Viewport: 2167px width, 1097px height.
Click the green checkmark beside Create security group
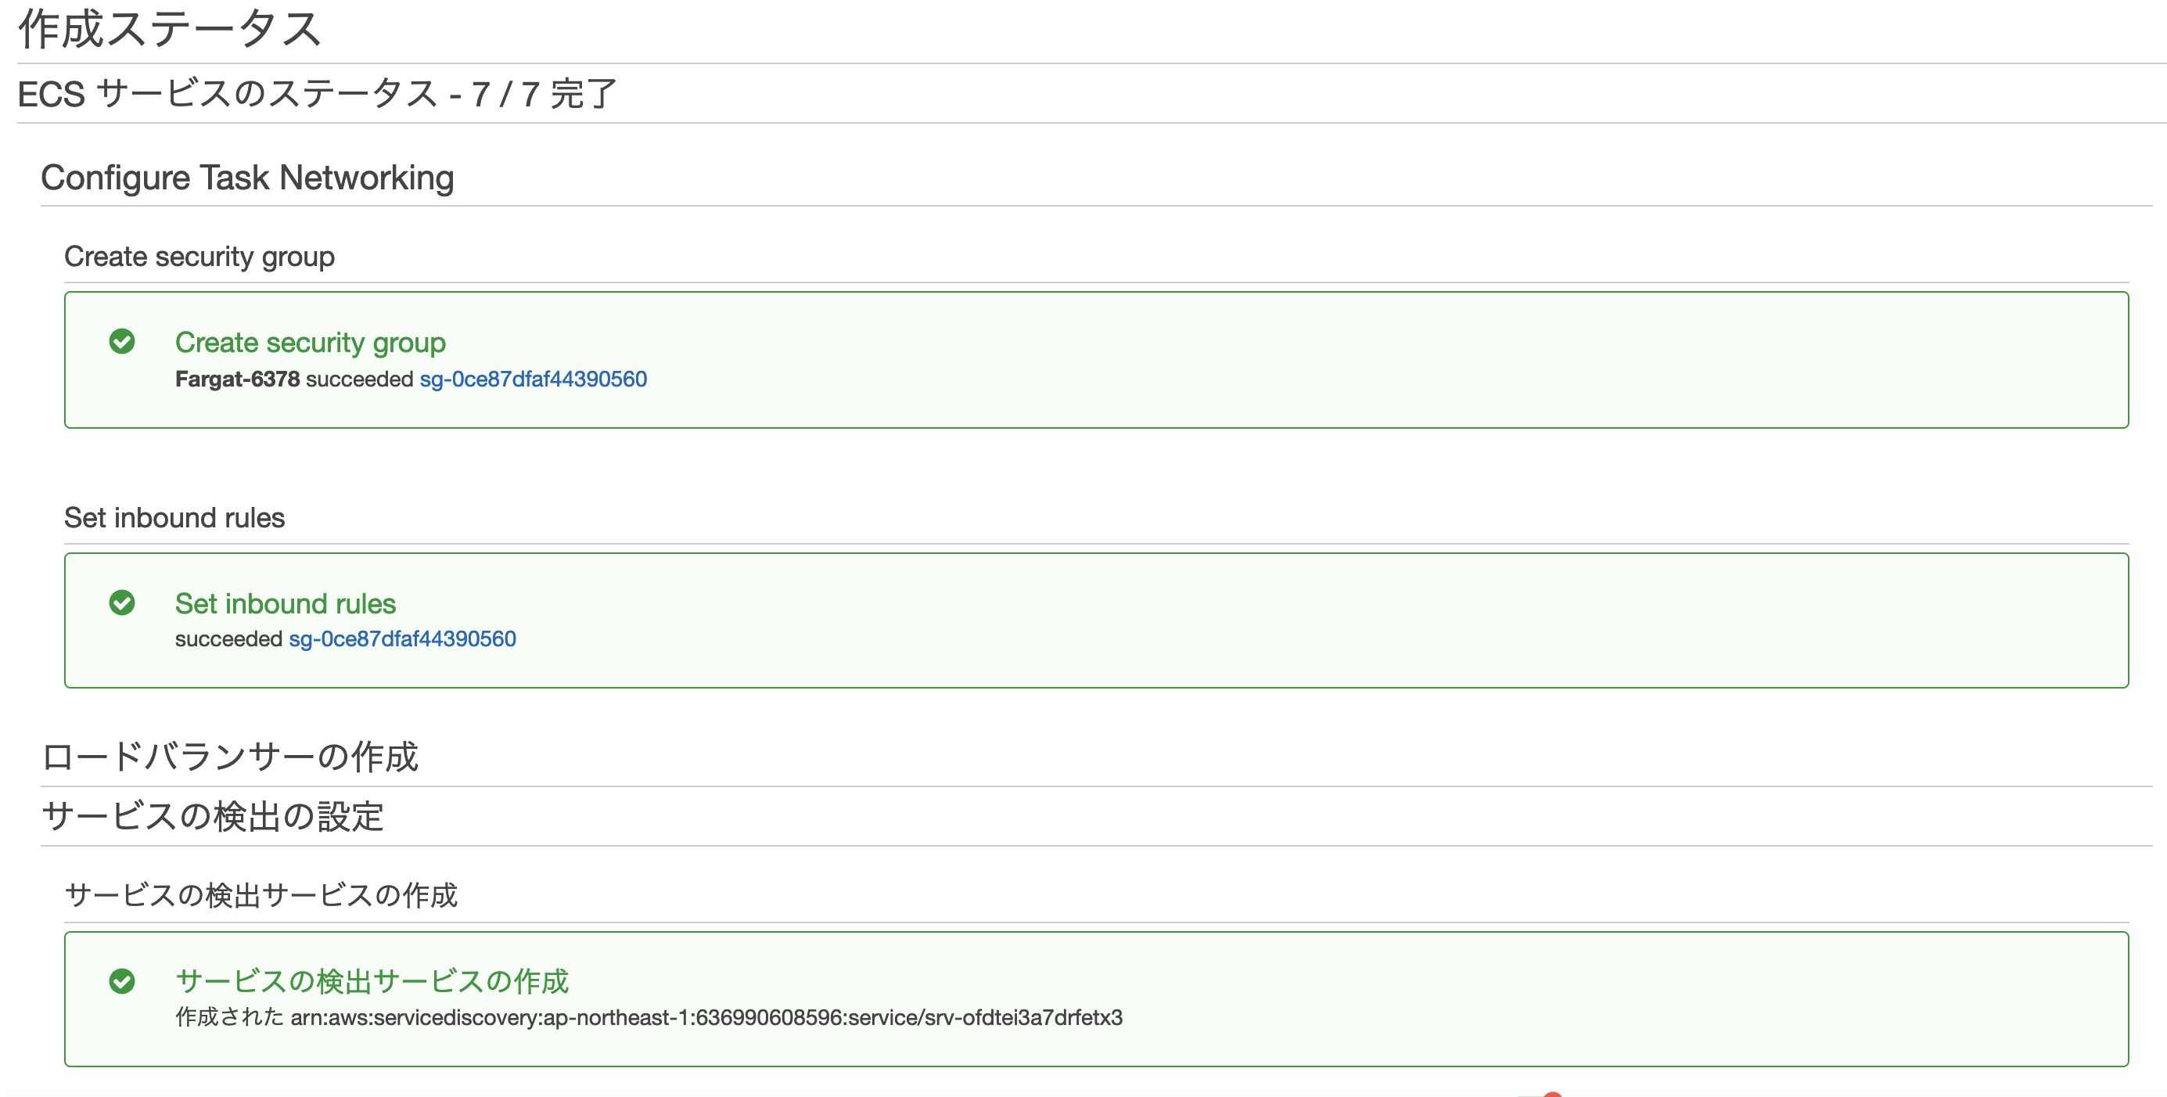pos(122,342)
